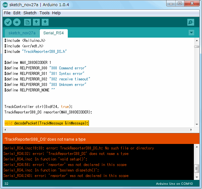Click the RELPYERROR_300 "300 Command error" line
Viewport: 202px width, 189px height.
pos(45,68)
